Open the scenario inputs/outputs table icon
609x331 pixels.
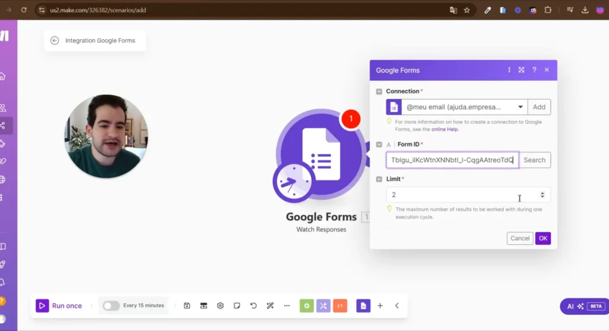click(203, 306)
